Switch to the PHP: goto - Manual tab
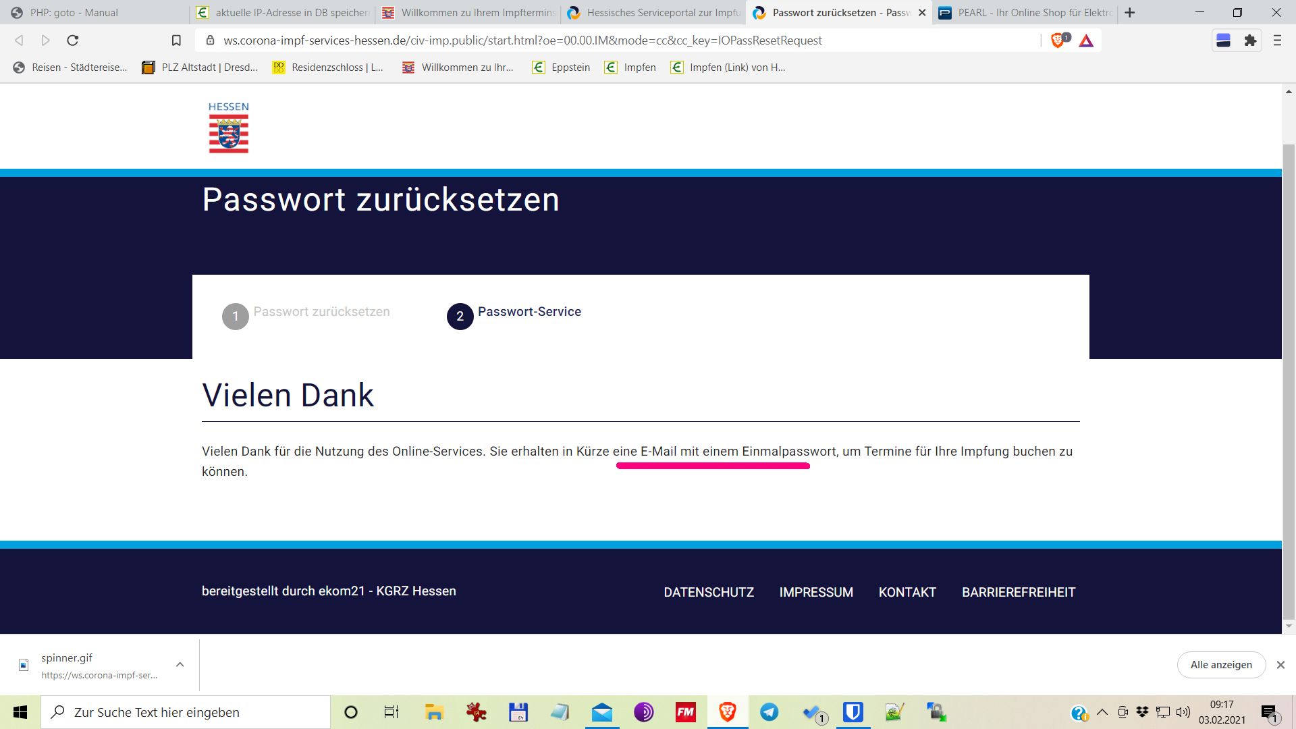Screen dimensions: 1296x729 [x=74, y=12]
